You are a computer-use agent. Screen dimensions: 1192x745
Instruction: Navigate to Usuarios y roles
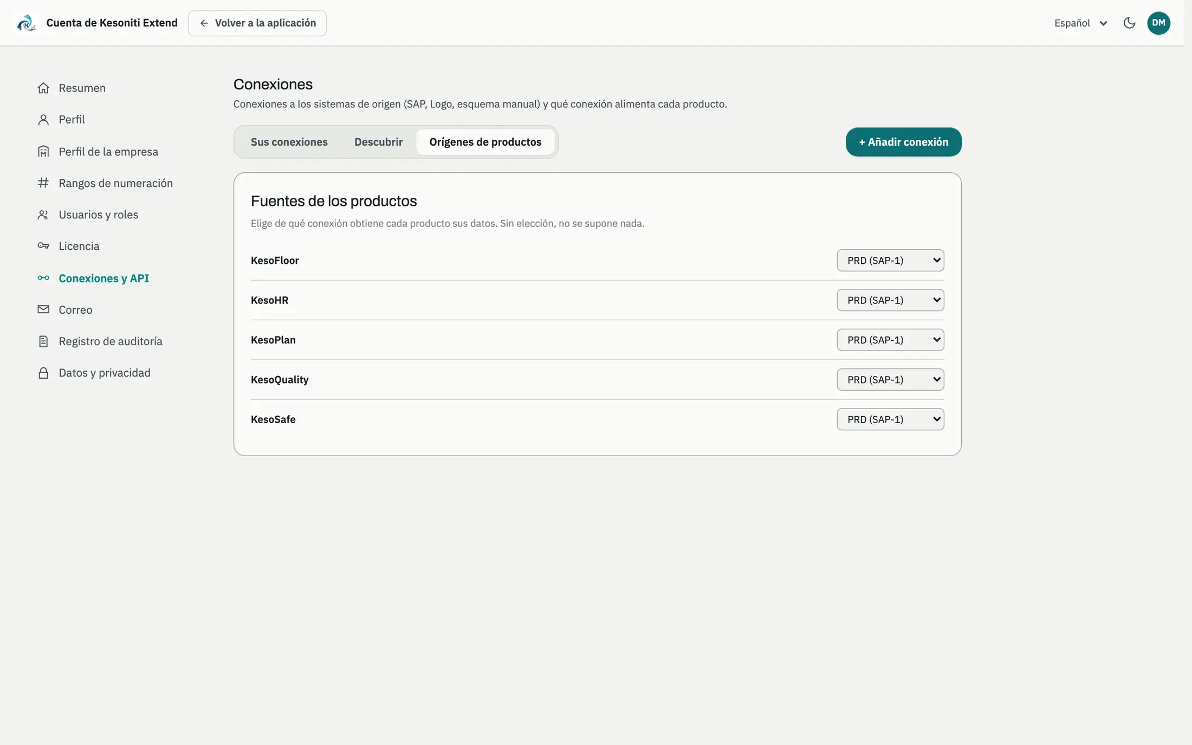pyautogui.click(x=98, y=215)
